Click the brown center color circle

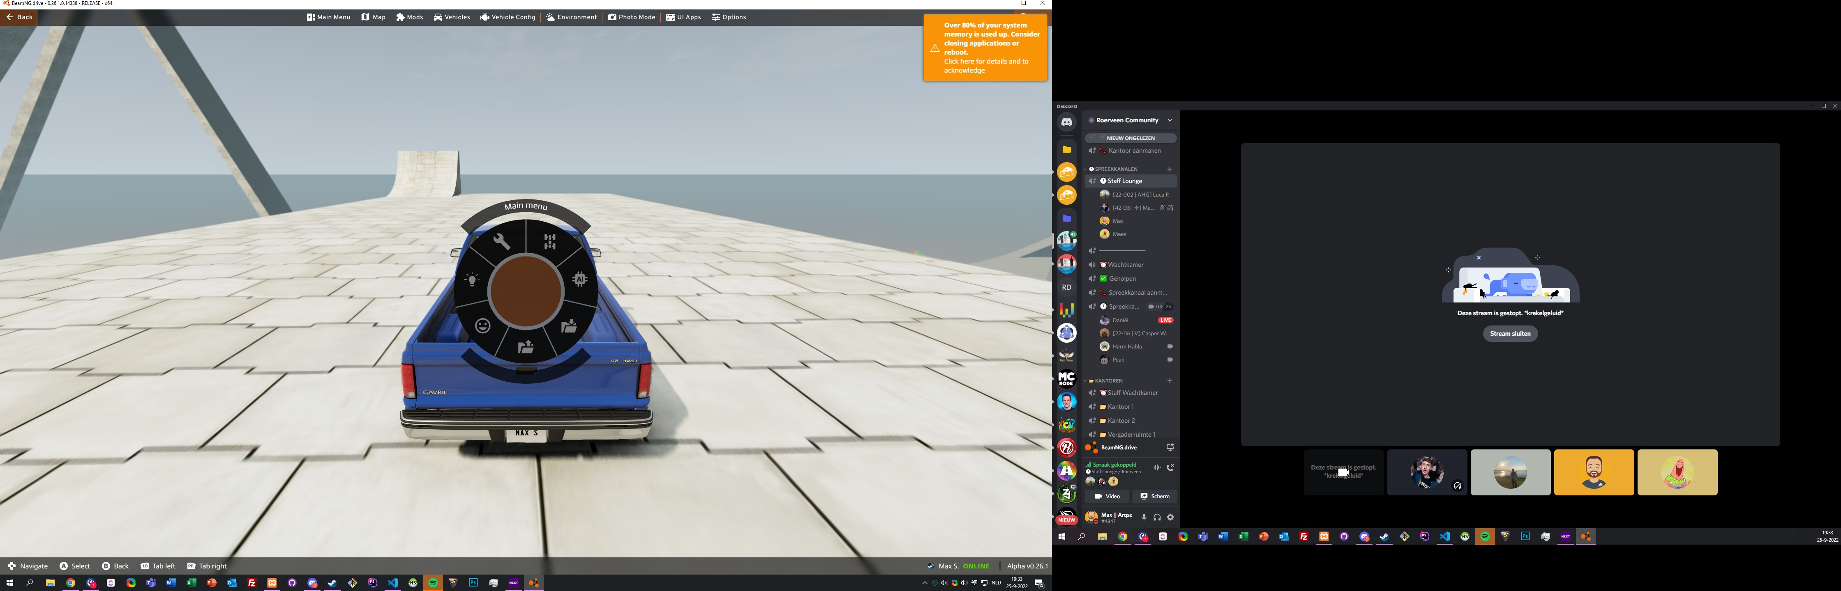point(526,291)
